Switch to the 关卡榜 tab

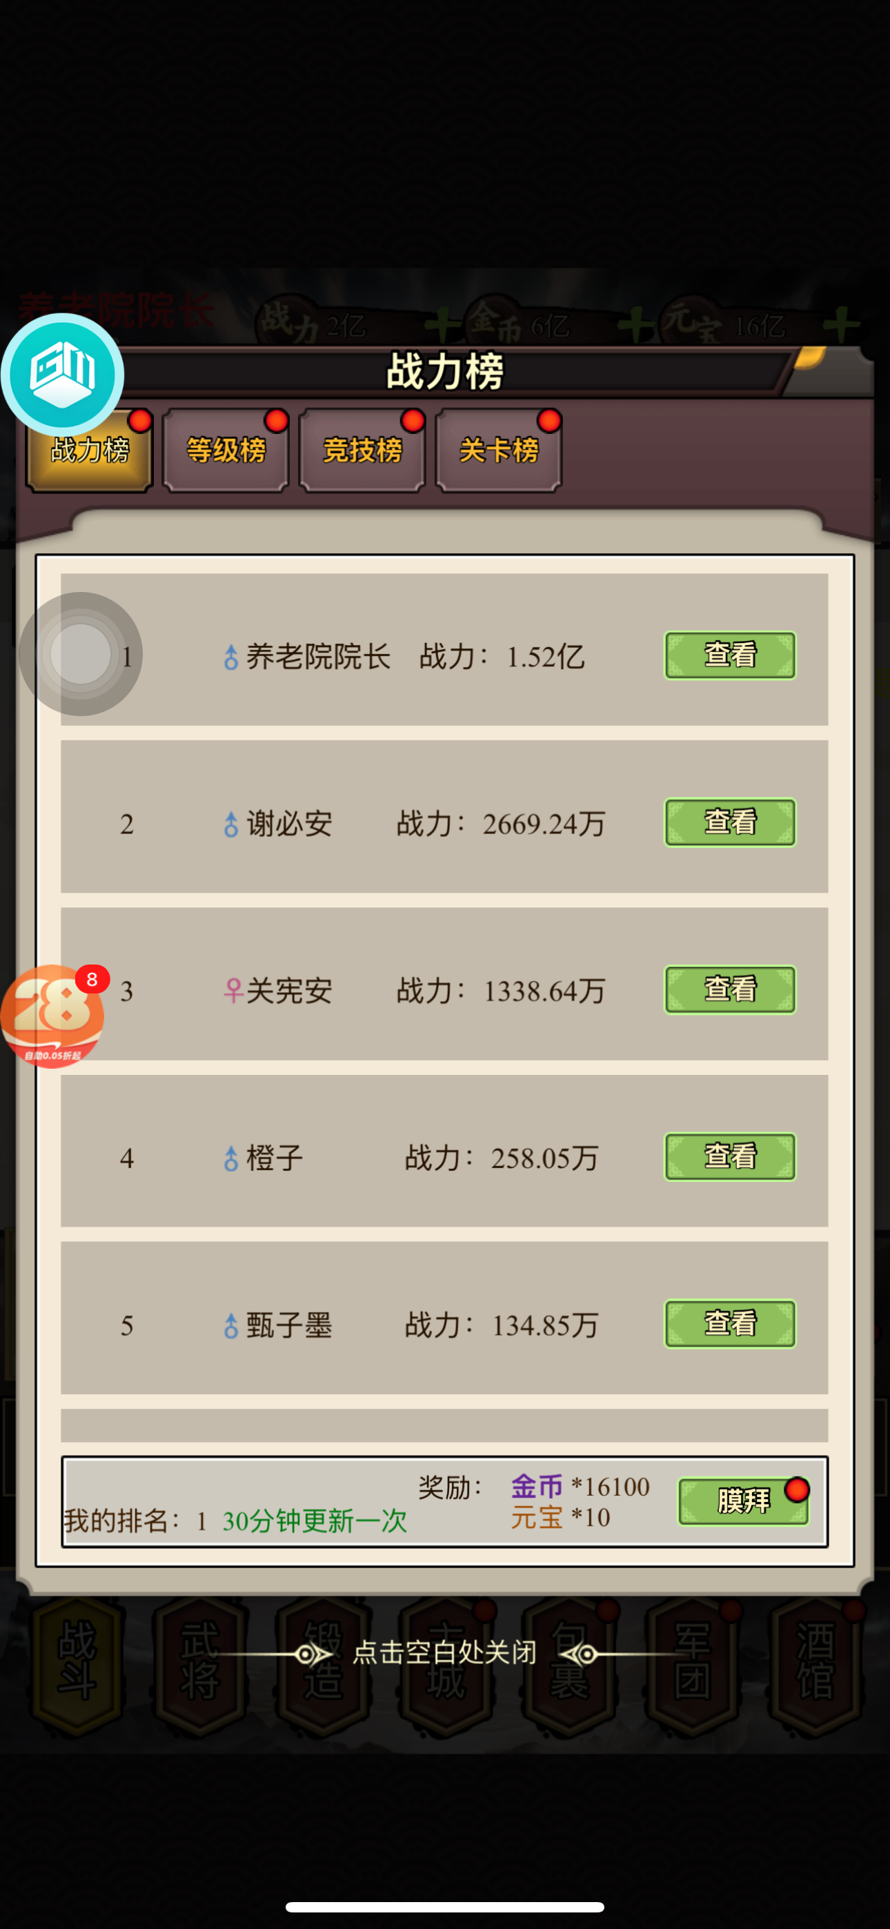[498, 450]
